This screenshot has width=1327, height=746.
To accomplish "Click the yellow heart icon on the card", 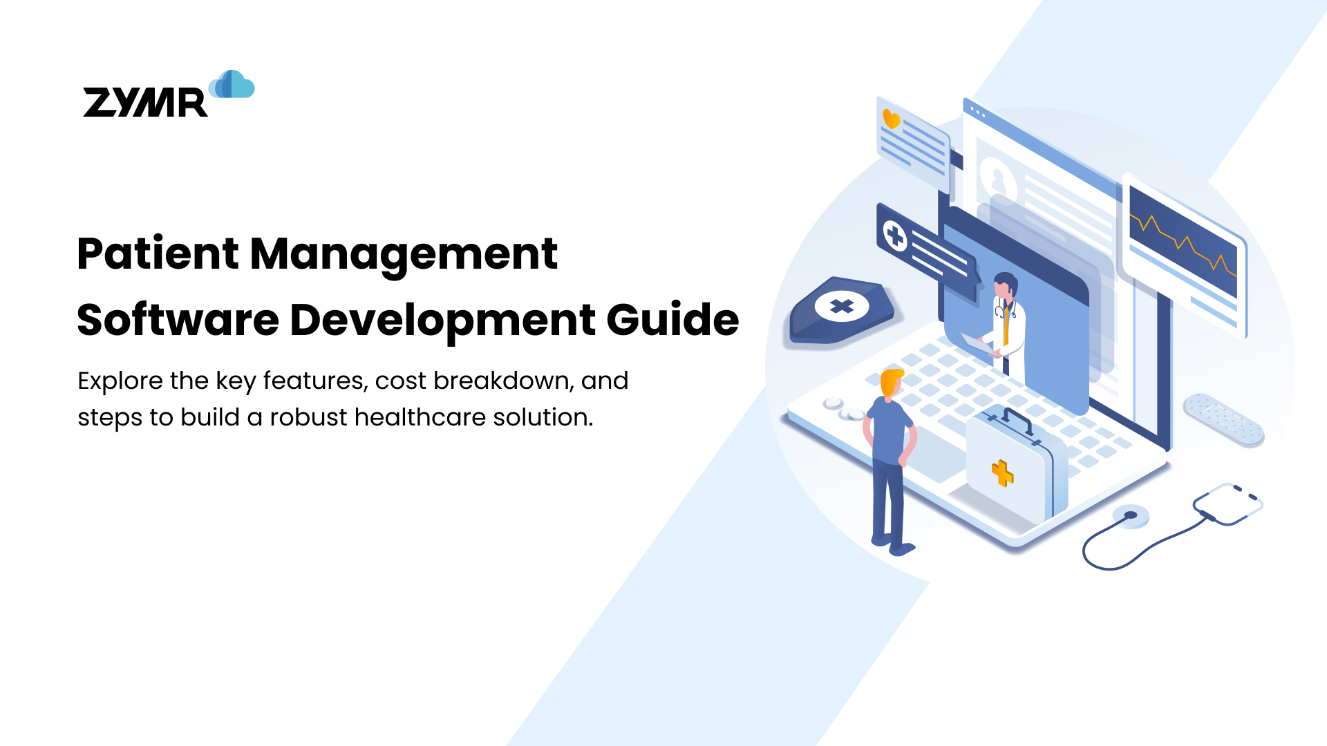I will [892, 117].
